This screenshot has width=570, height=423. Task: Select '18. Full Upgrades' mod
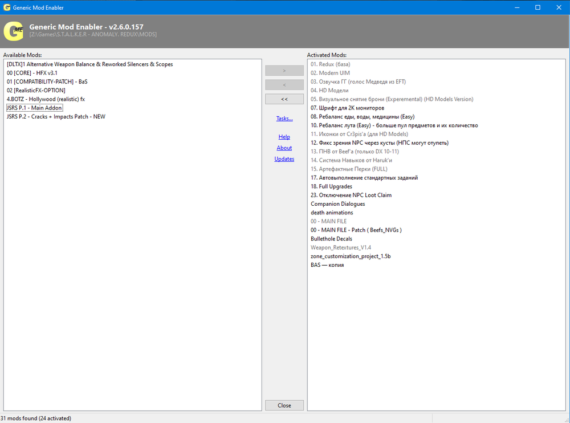(331, 186)
